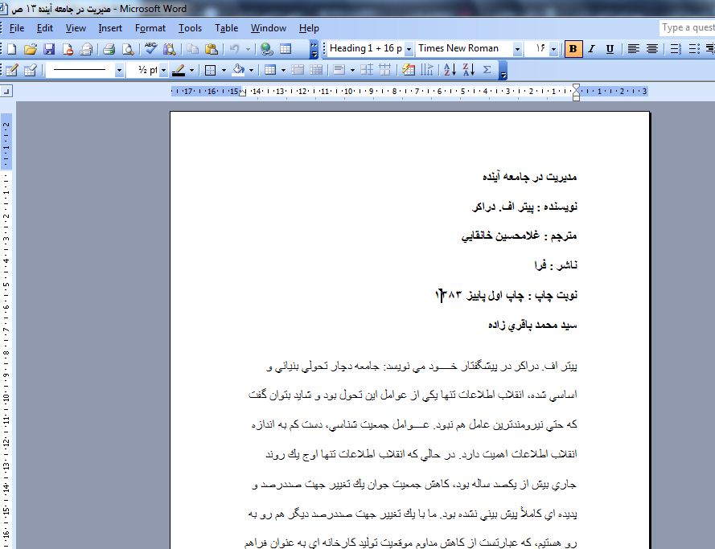The height and width of the screenshot is (549, 715).
Task: Open the ½ pt line weight dropdown
Action: point(163,70)
